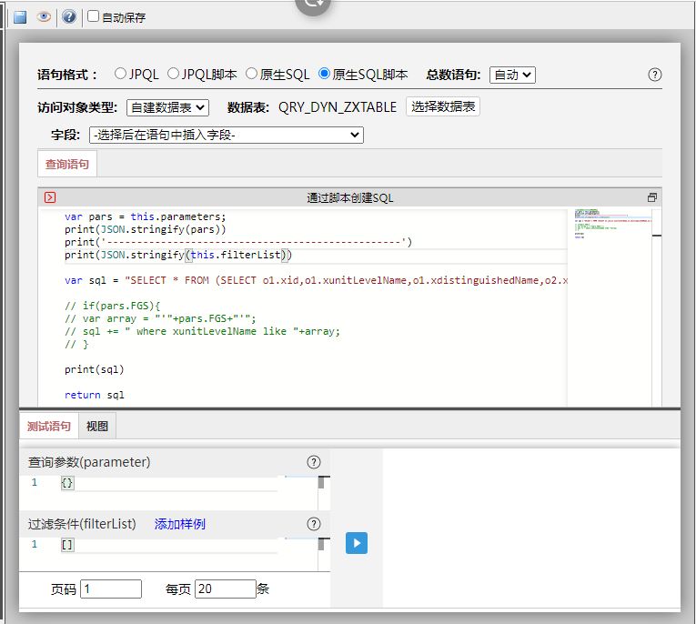Image resolution: width=696 pixels, height=624 pixels.
Task: Open help for 过滤条件(filterList)
Action: click(x=314, y=524)
